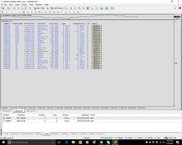Screen dimensions: 182x145
Task: Open the Periods clock dropdown
Action: point(107,8)
